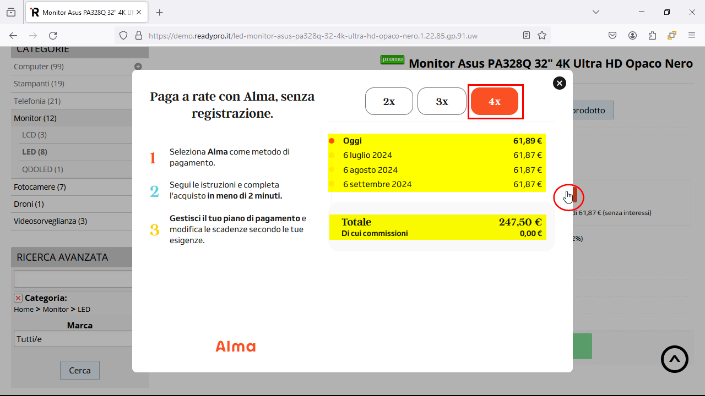Viewport: 705px width, 396px height.
Task: Click the tracking protection shield icon
Action: (124, 35)
